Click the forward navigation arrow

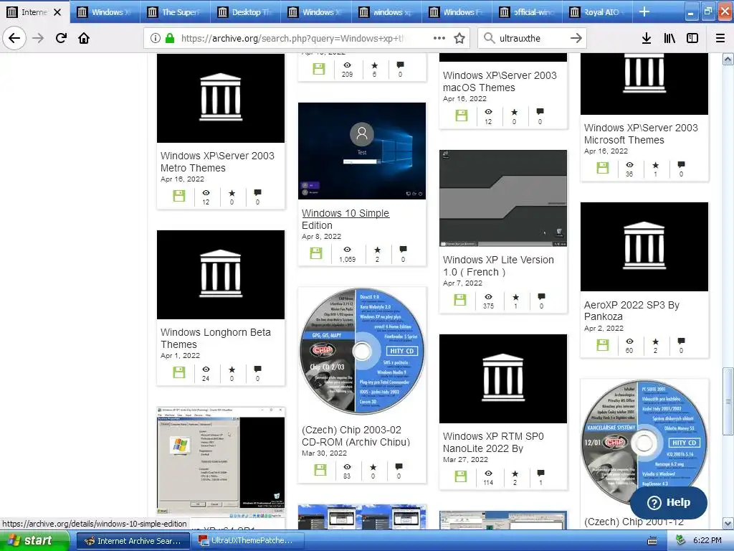[38, 38]
